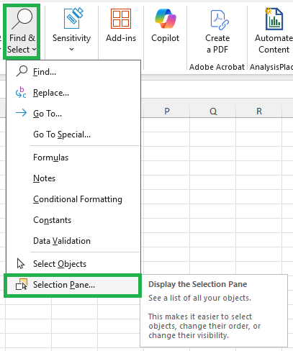Click the Sensitivity label icon
The height and width of the screenshot is (351, 293).
point(73,18)
